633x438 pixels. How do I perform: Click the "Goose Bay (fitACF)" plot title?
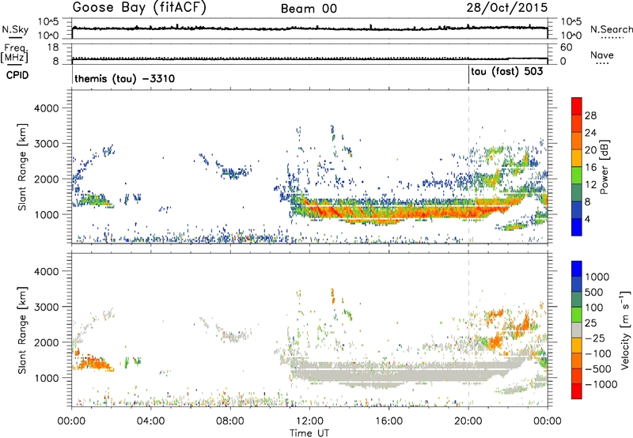(x=139, y=8)
